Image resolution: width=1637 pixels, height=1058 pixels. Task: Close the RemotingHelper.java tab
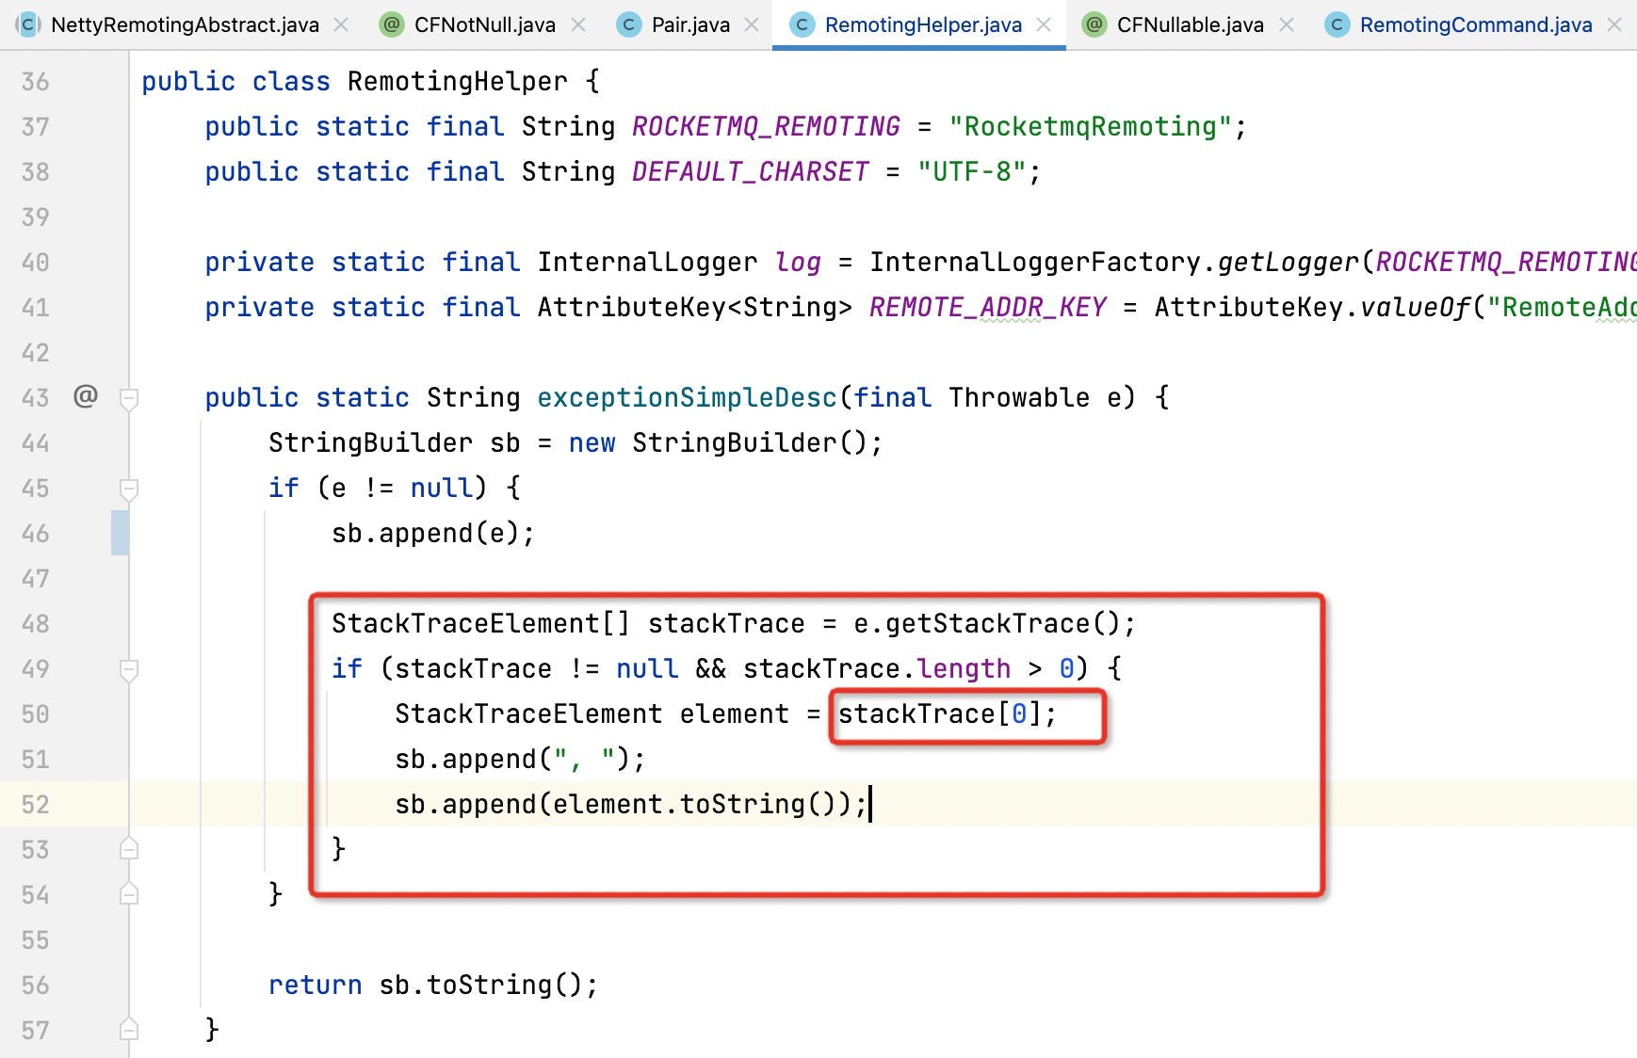tap(1044, 25)
